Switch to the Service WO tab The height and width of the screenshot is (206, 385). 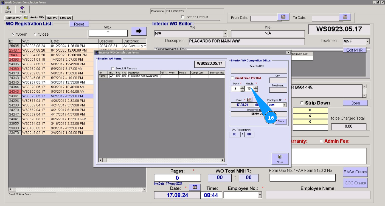coord(13,18)
